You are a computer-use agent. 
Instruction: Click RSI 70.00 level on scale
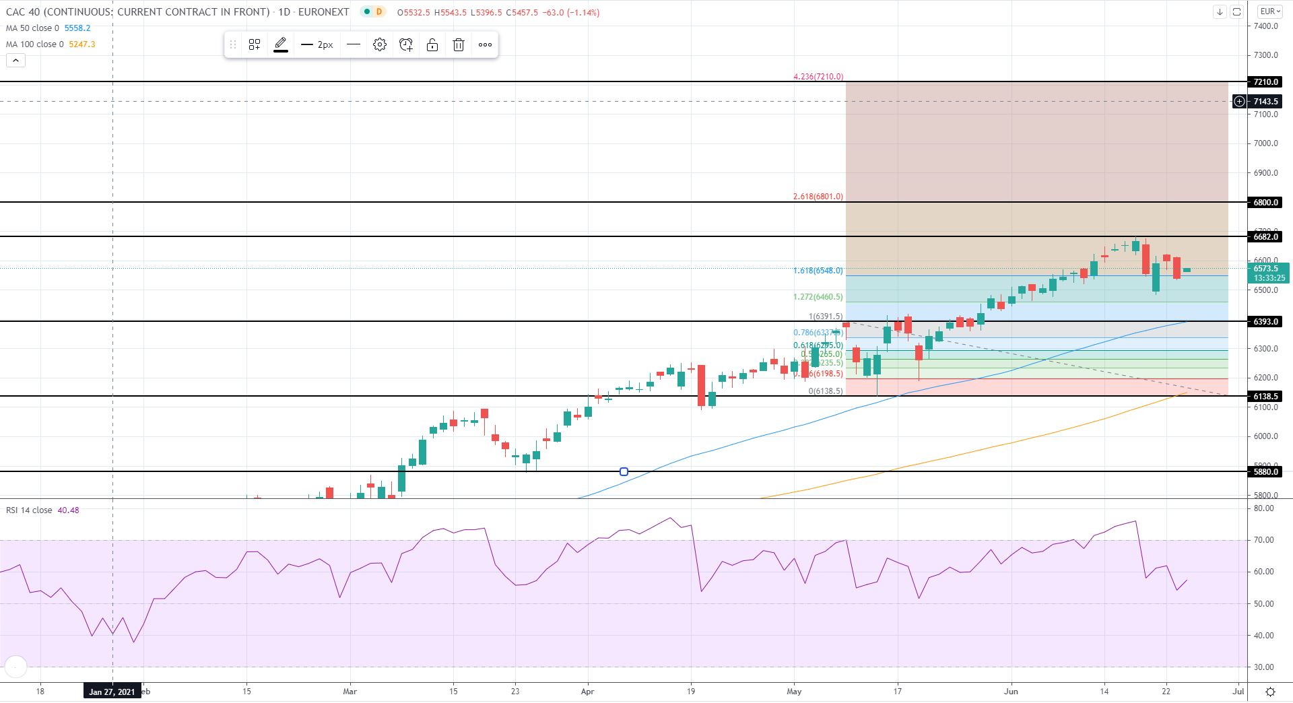pos(1265,540)
